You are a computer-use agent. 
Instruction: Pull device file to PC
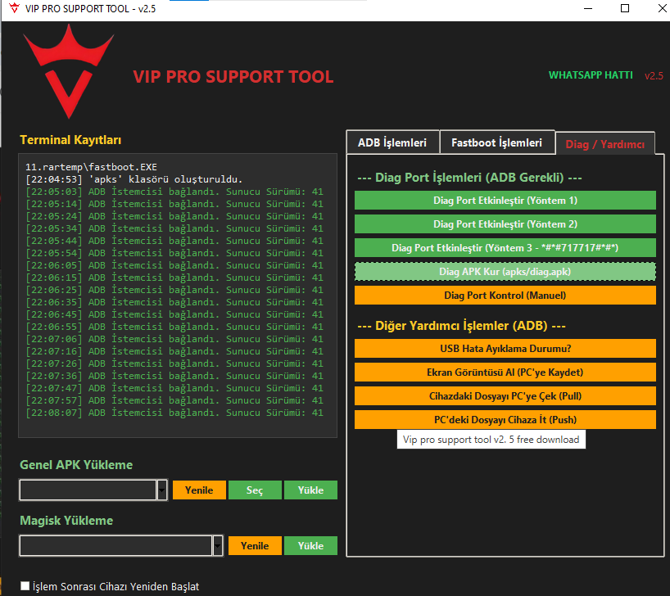point(505,395)
